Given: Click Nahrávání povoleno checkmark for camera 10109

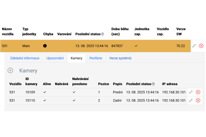Looking at the screenshot, I should (x=74, y=92).
